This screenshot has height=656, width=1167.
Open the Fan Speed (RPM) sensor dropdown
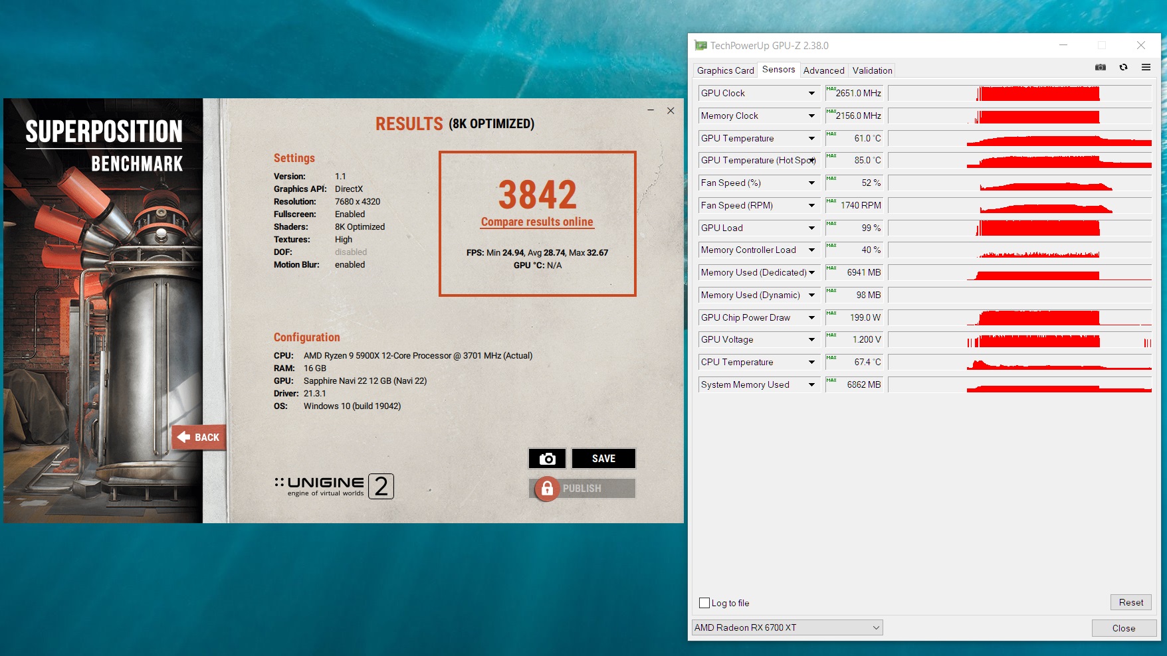point(811,205)
